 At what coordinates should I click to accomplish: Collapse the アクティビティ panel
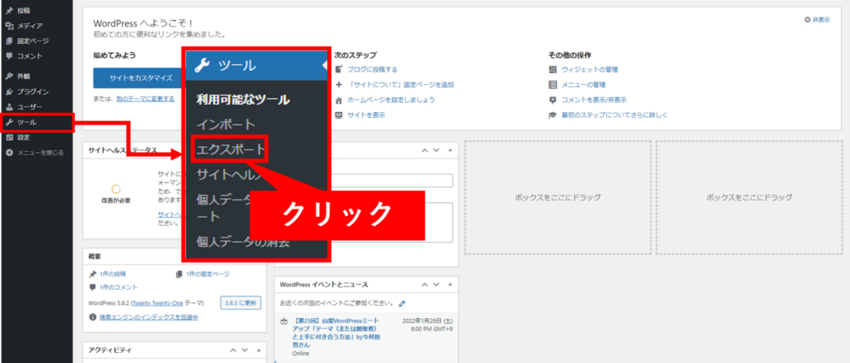tap(258, 351)
